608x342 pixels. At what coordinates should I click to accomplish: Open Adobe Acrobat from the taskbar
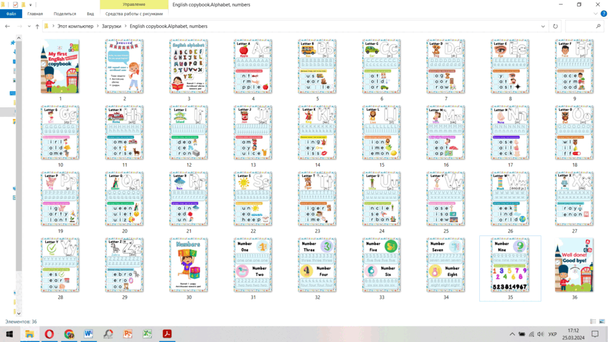click(167, 334)
